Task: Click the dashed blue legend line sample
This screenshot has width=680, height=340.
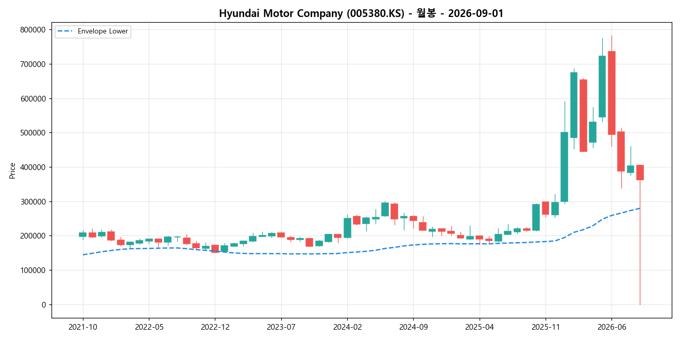Action: pyautogui.click(x=65, y=31)
